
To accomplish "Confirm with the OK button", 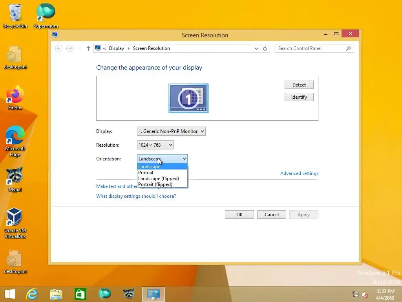I will click(239, 215).
